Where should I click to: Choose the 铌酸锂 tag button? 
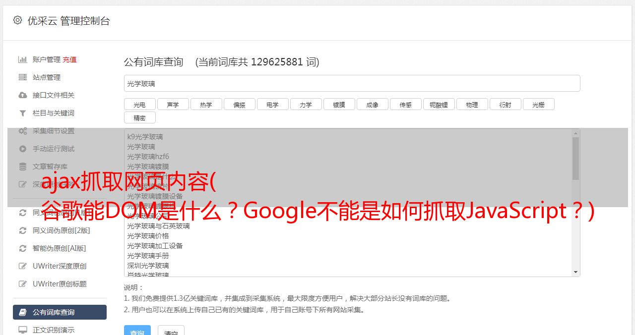coord(439,104)
